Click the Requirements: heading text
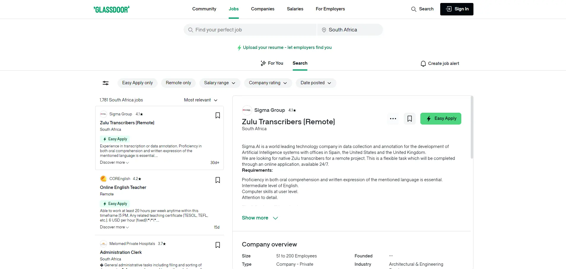 tap(257, 170)
